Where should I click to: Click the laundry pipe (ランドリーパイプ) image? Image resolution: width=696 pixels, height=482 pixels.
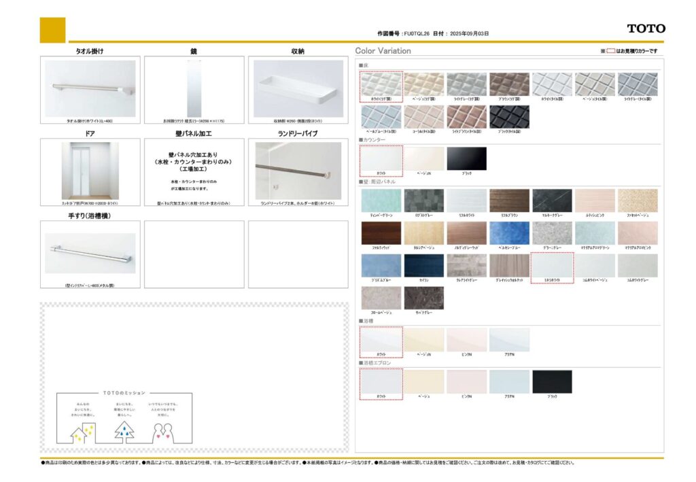click(x=298, y=171)
